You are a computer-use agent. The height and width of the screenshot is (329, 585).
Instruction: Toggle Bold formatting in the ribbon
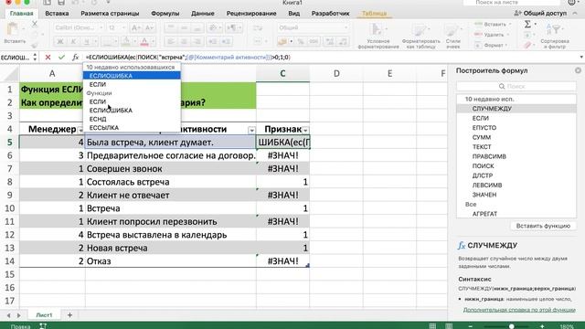[59, 41]
